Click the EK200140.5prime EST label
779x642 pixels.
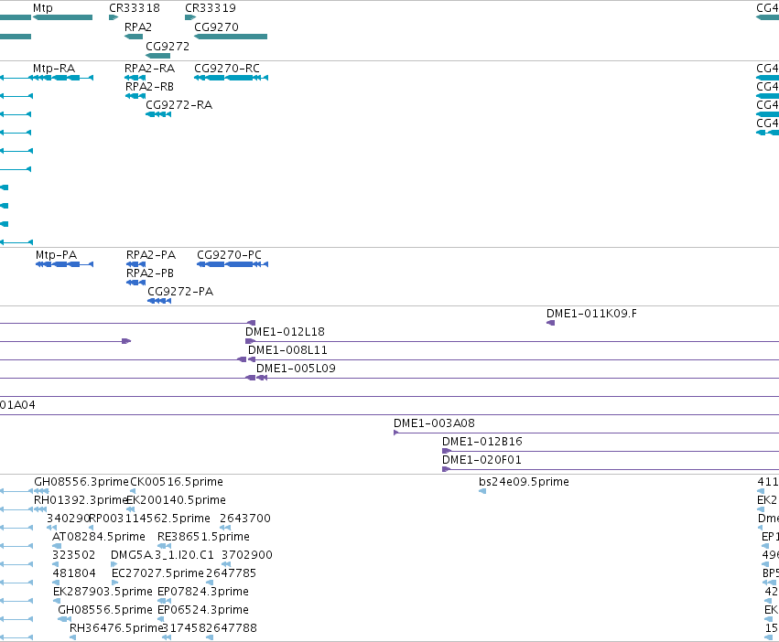(177, 500)
